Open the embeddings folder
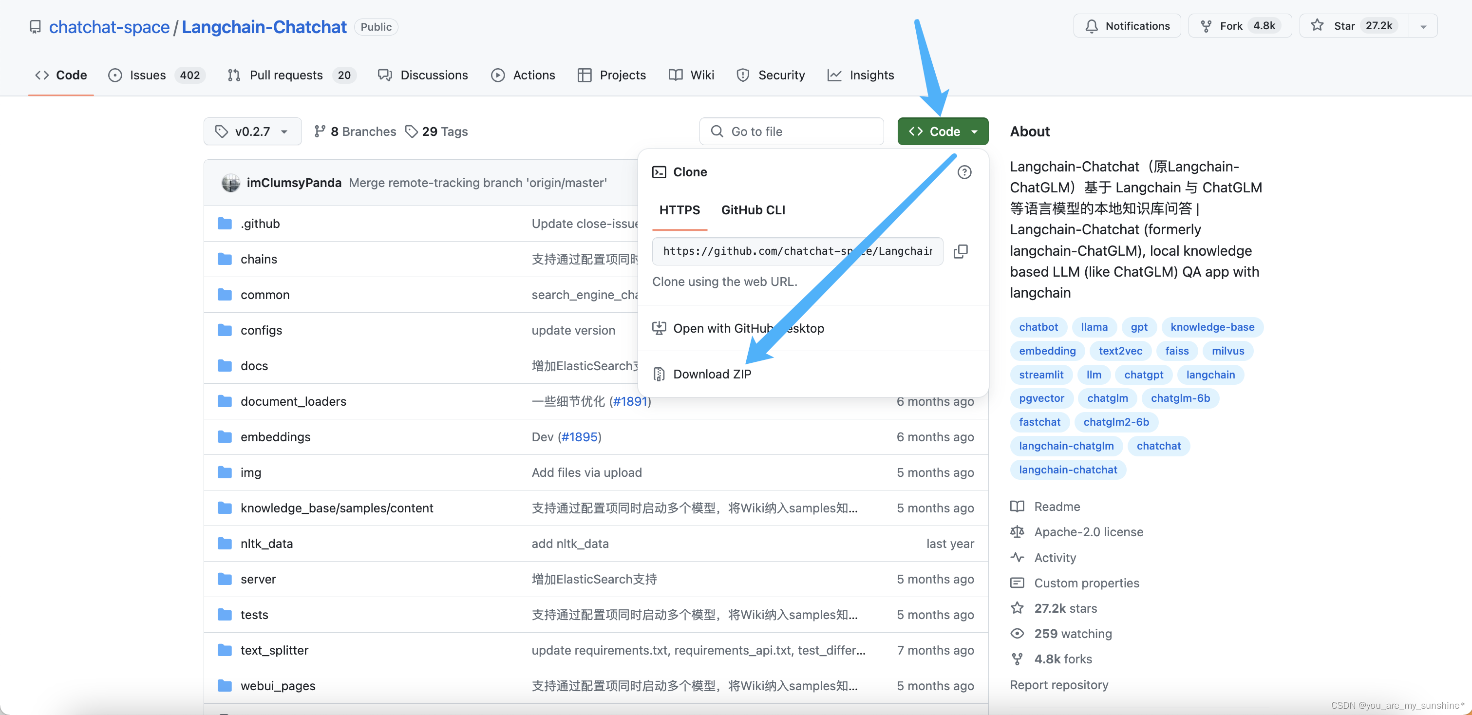The width and height of the screenshot is (1472, 715). 275,437
